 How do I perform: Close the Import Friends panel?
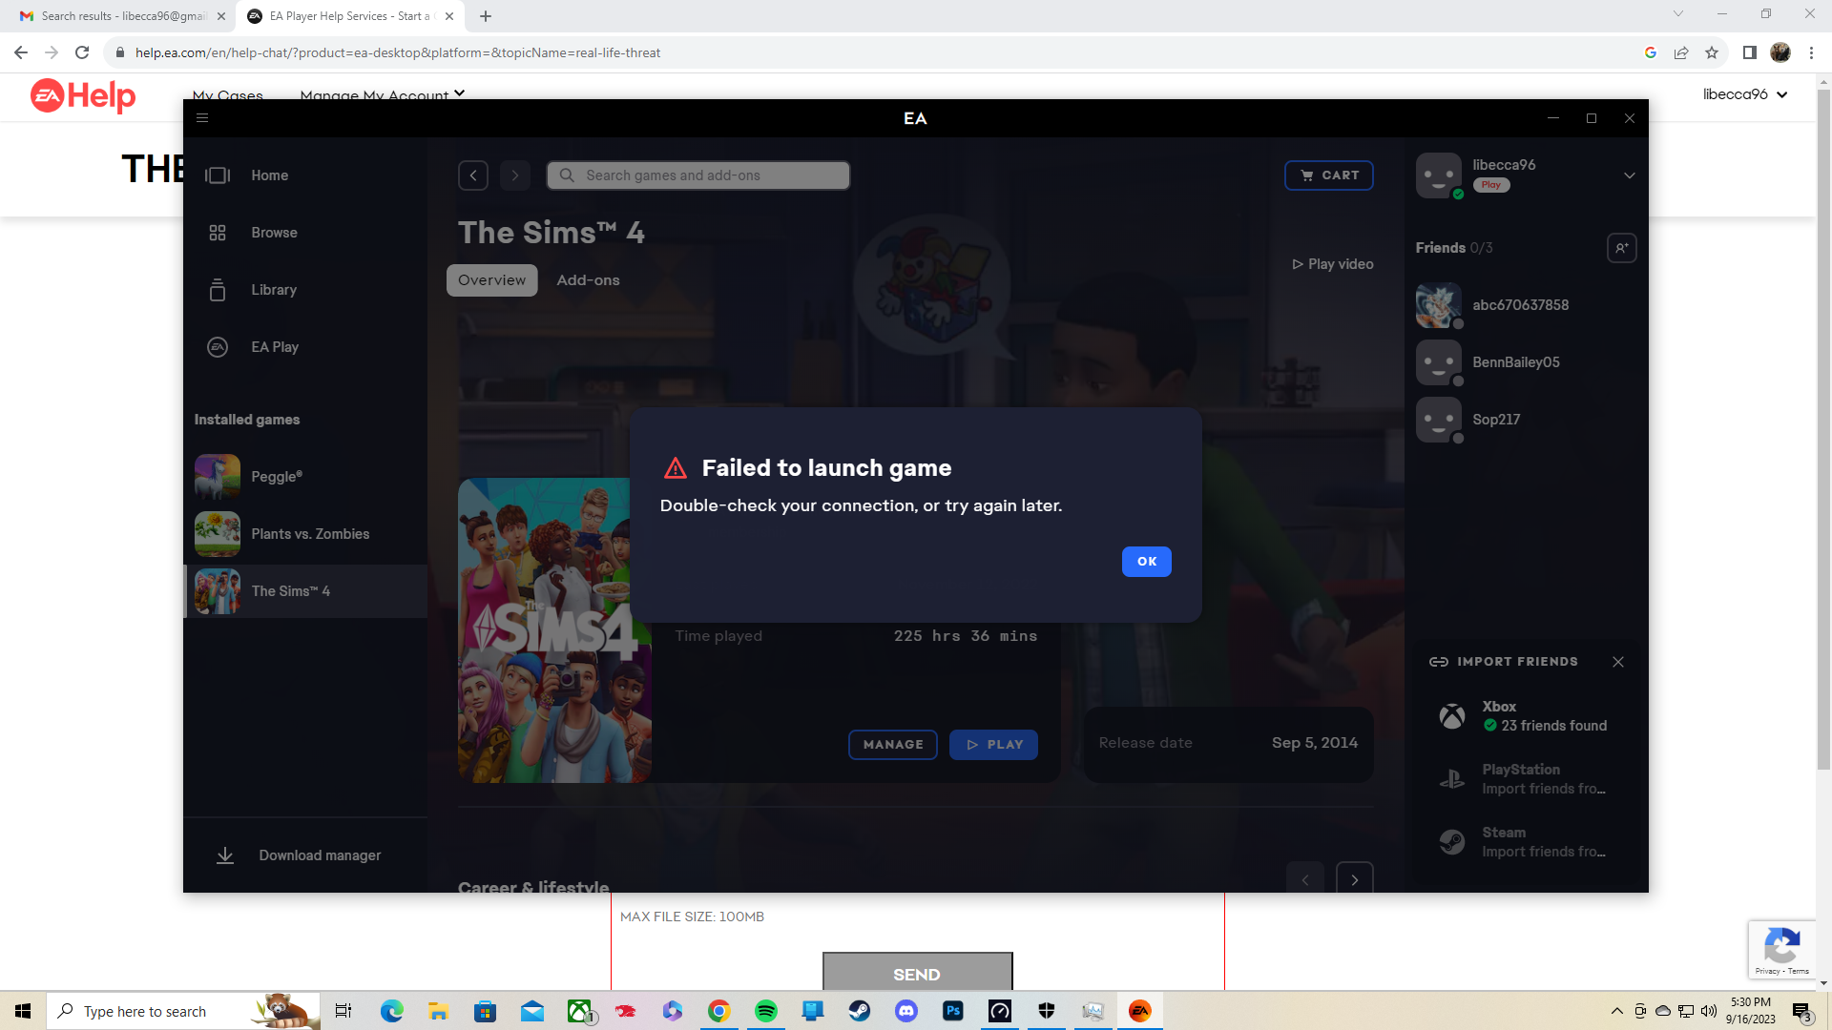click(1618, 662)
